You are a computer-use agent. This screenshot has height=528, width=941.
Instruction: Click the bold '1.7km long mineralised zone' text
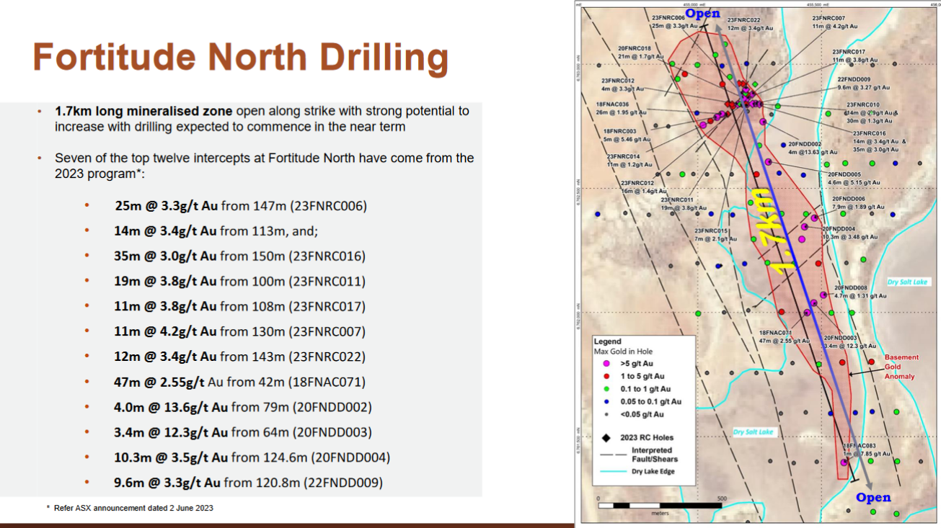[x=143, y=111]
